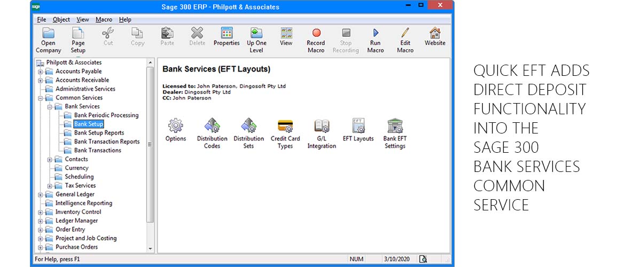Select Bank Transactions folder

point(98,150)
